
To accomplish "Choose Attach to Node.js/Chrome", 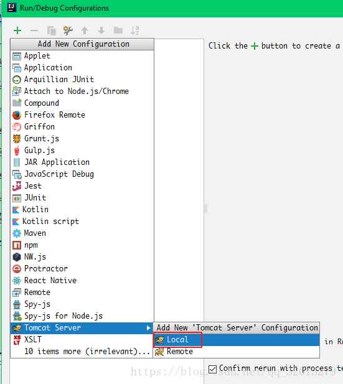I will (82, 91).
